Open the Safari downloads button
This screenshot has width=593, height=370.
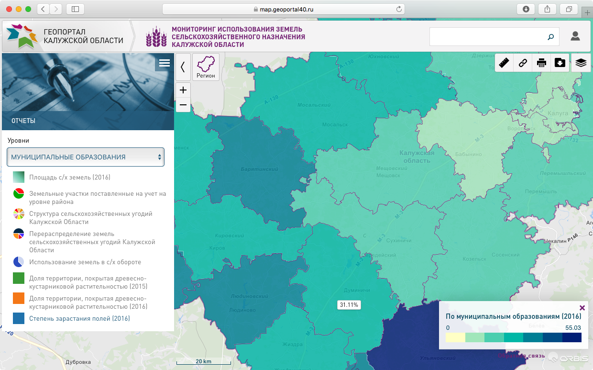pyautogui.click(x=526, y=9)
